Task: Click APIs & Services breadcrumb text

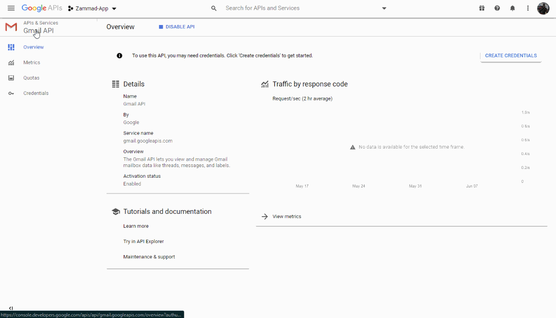Action: click(41, 23)
